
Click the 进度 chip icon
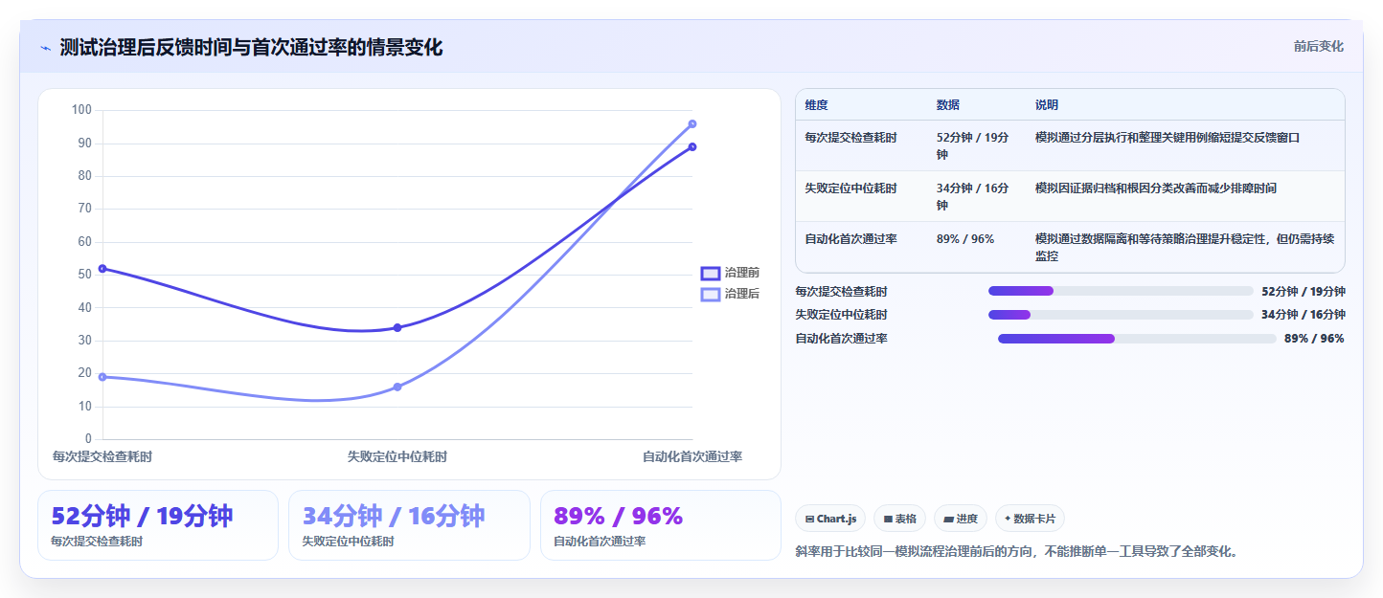click(x=948, y=519)
